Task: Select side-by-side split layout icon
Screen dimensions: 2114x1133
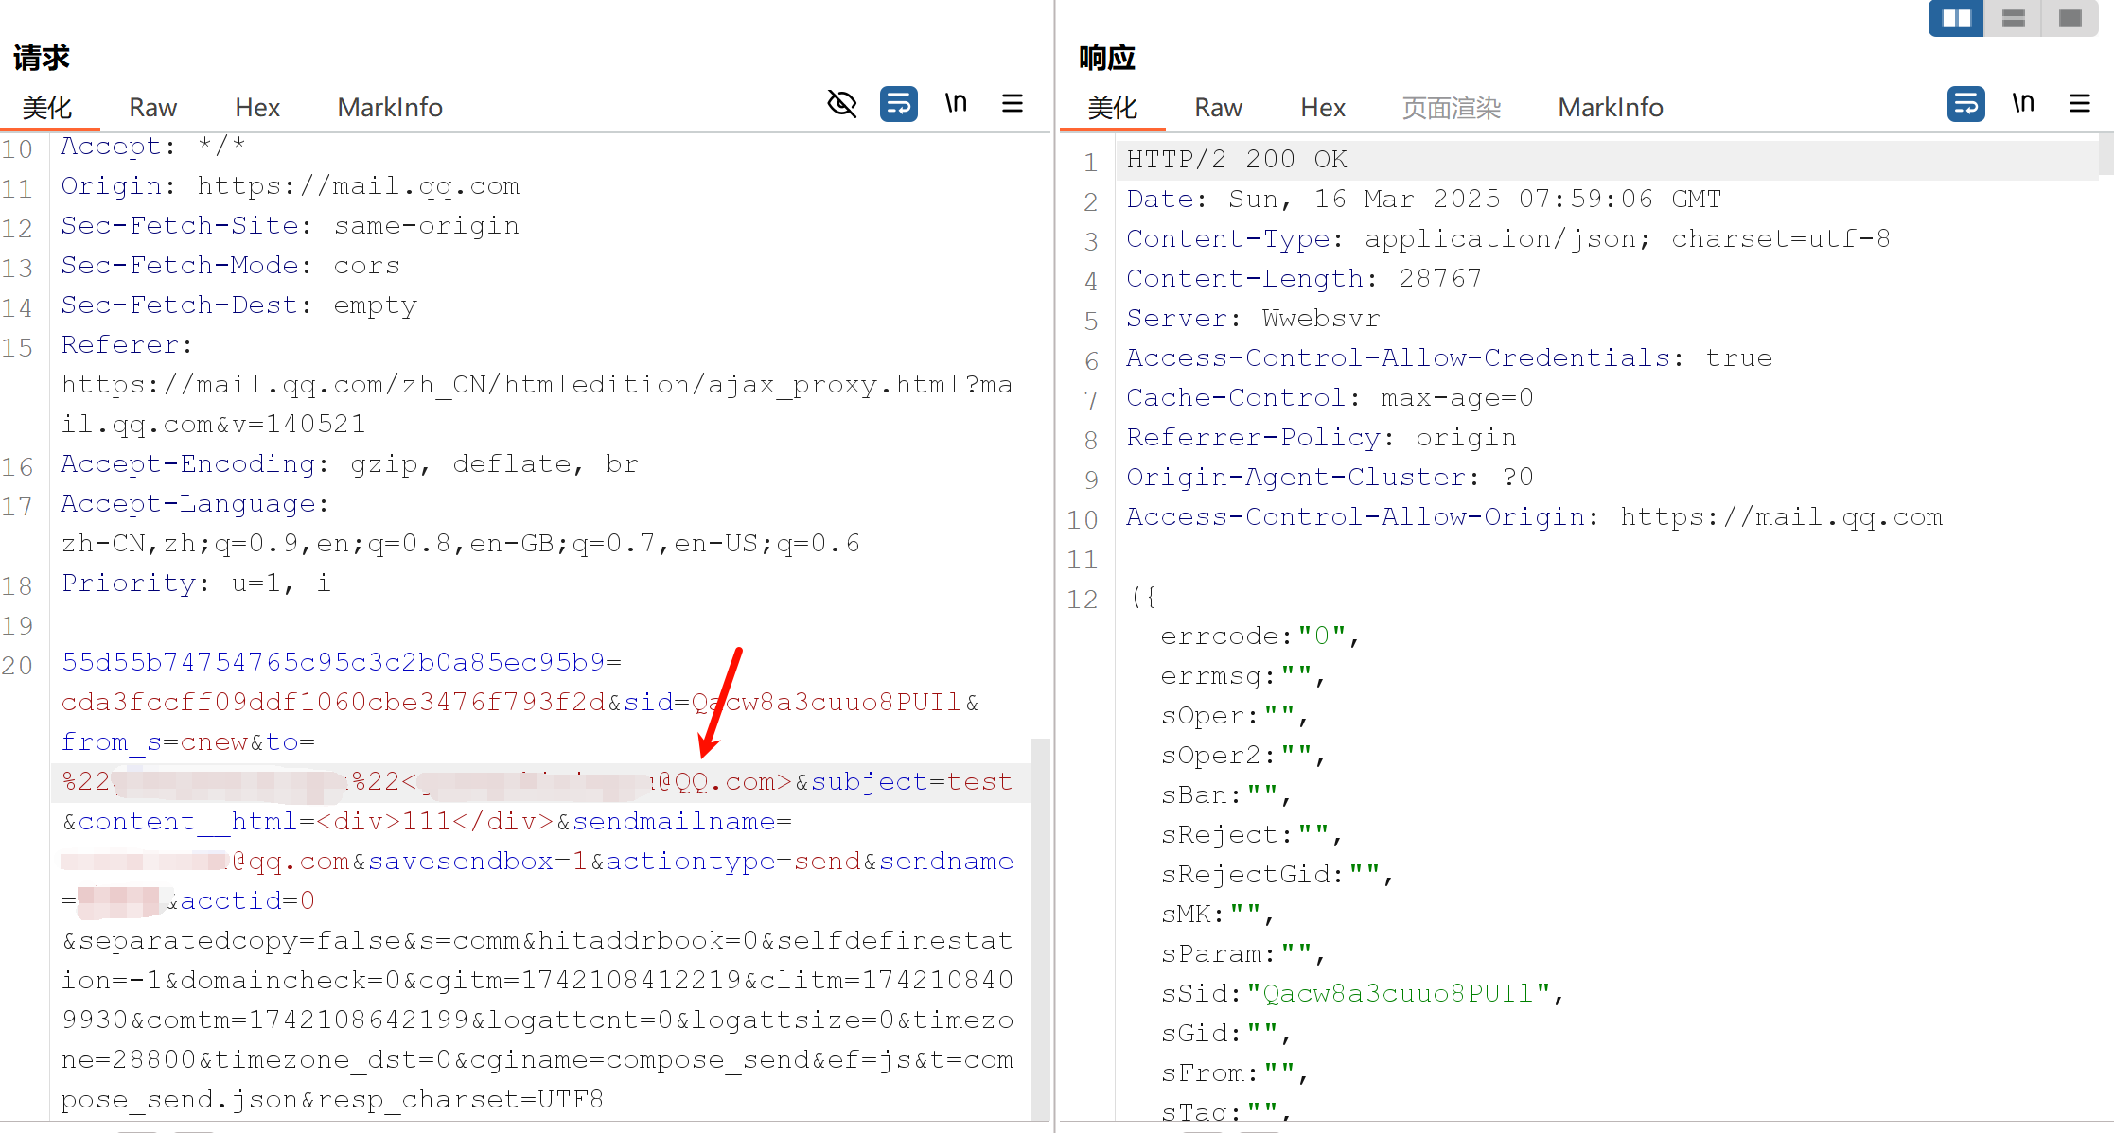Action: 1956,18
